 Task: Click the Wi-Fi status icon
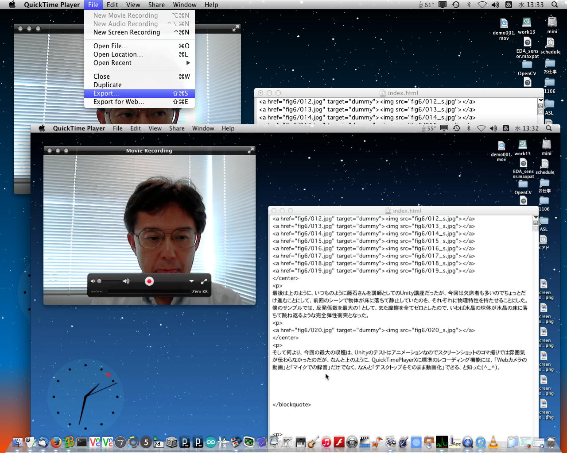[x=482, y=5]
